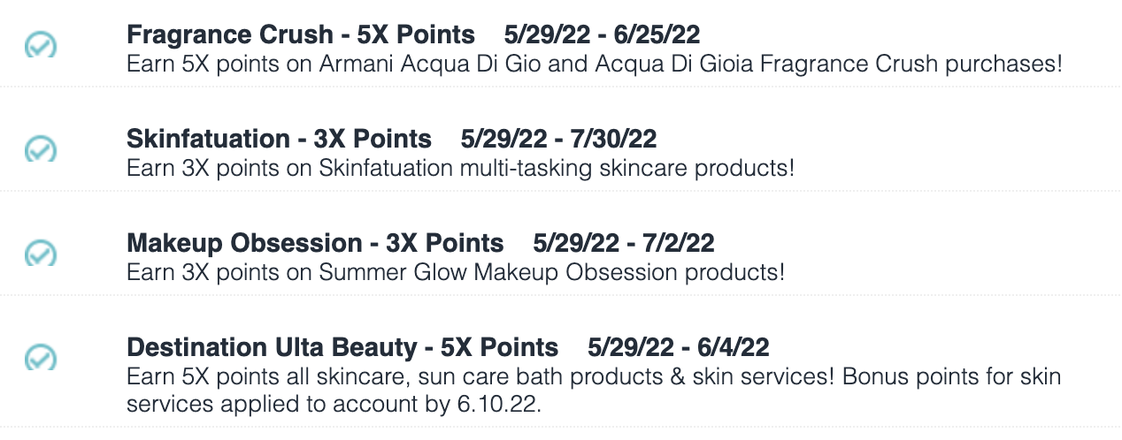Click the text mentioning account by 6.10.22
Screen dimensions: 1122x440
coord(594,391)
